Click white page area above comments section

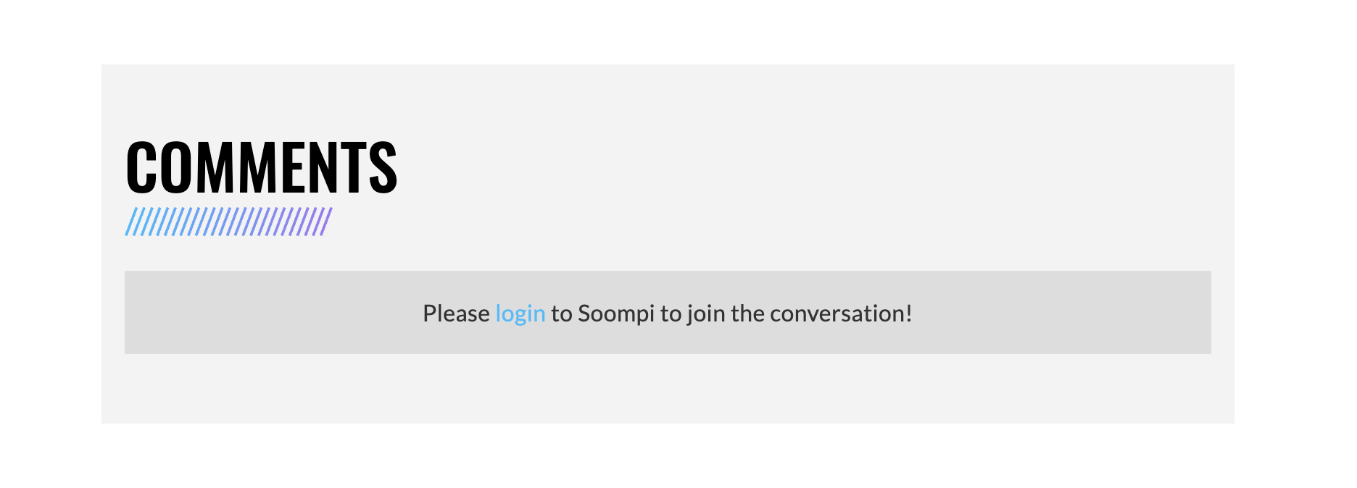click(668, 32)
